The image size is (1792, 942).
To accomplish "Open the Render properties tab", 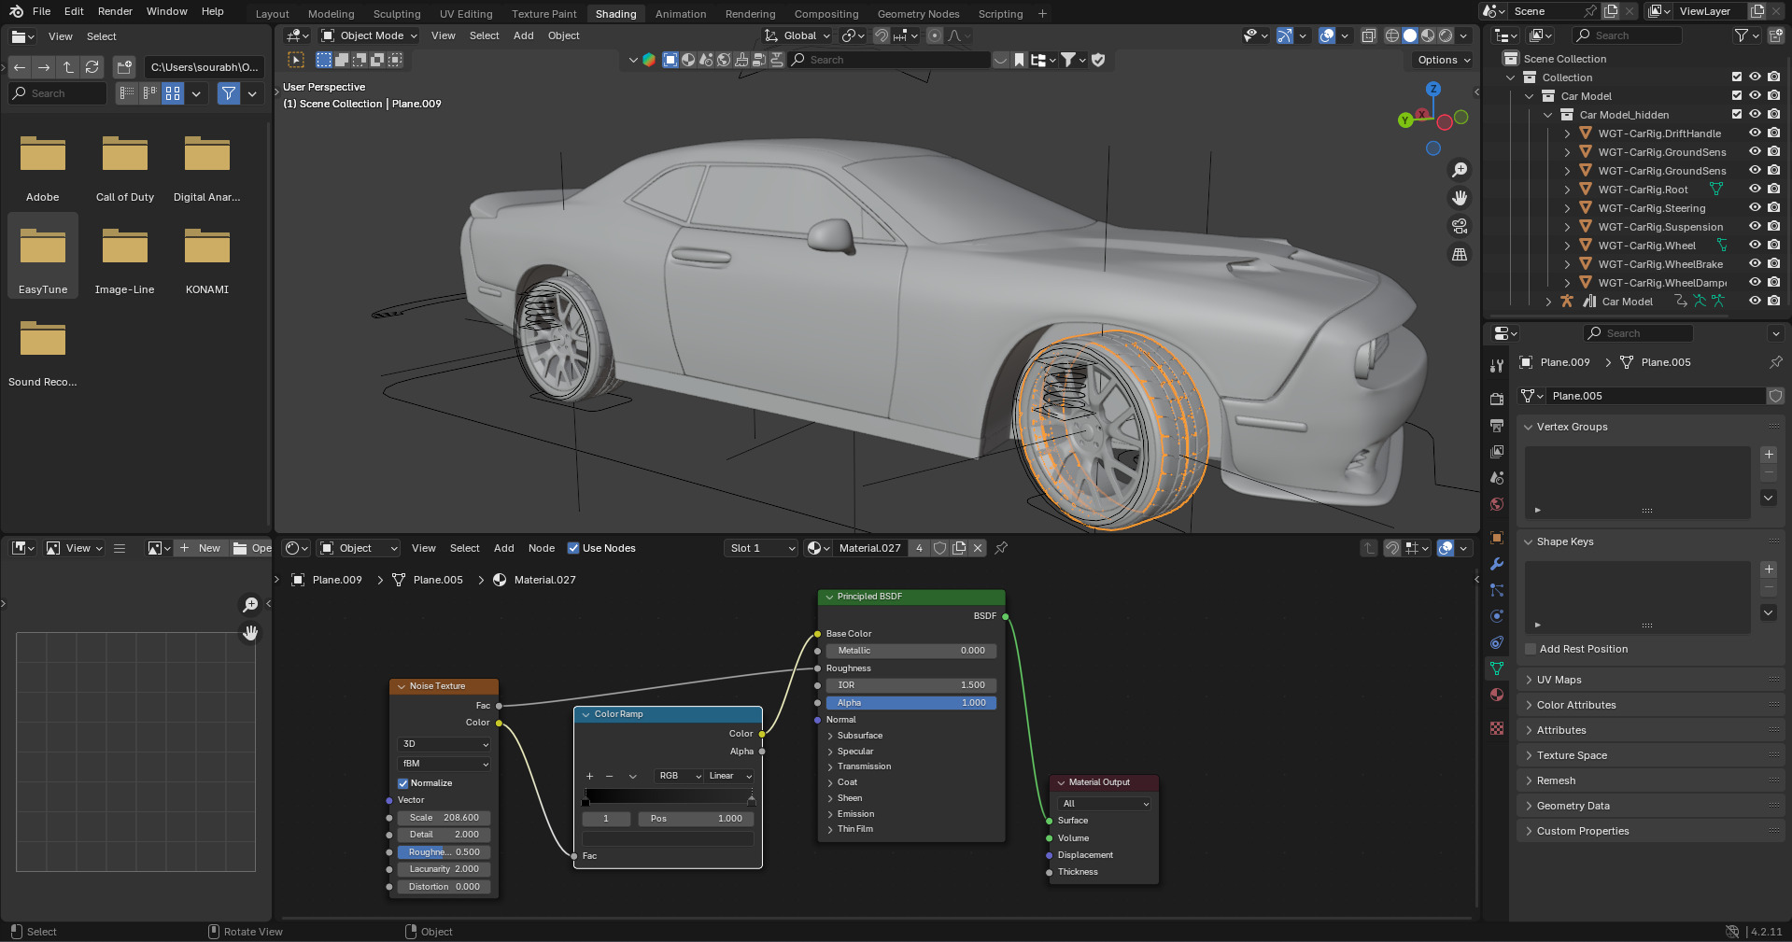I will click(1497, 399).
